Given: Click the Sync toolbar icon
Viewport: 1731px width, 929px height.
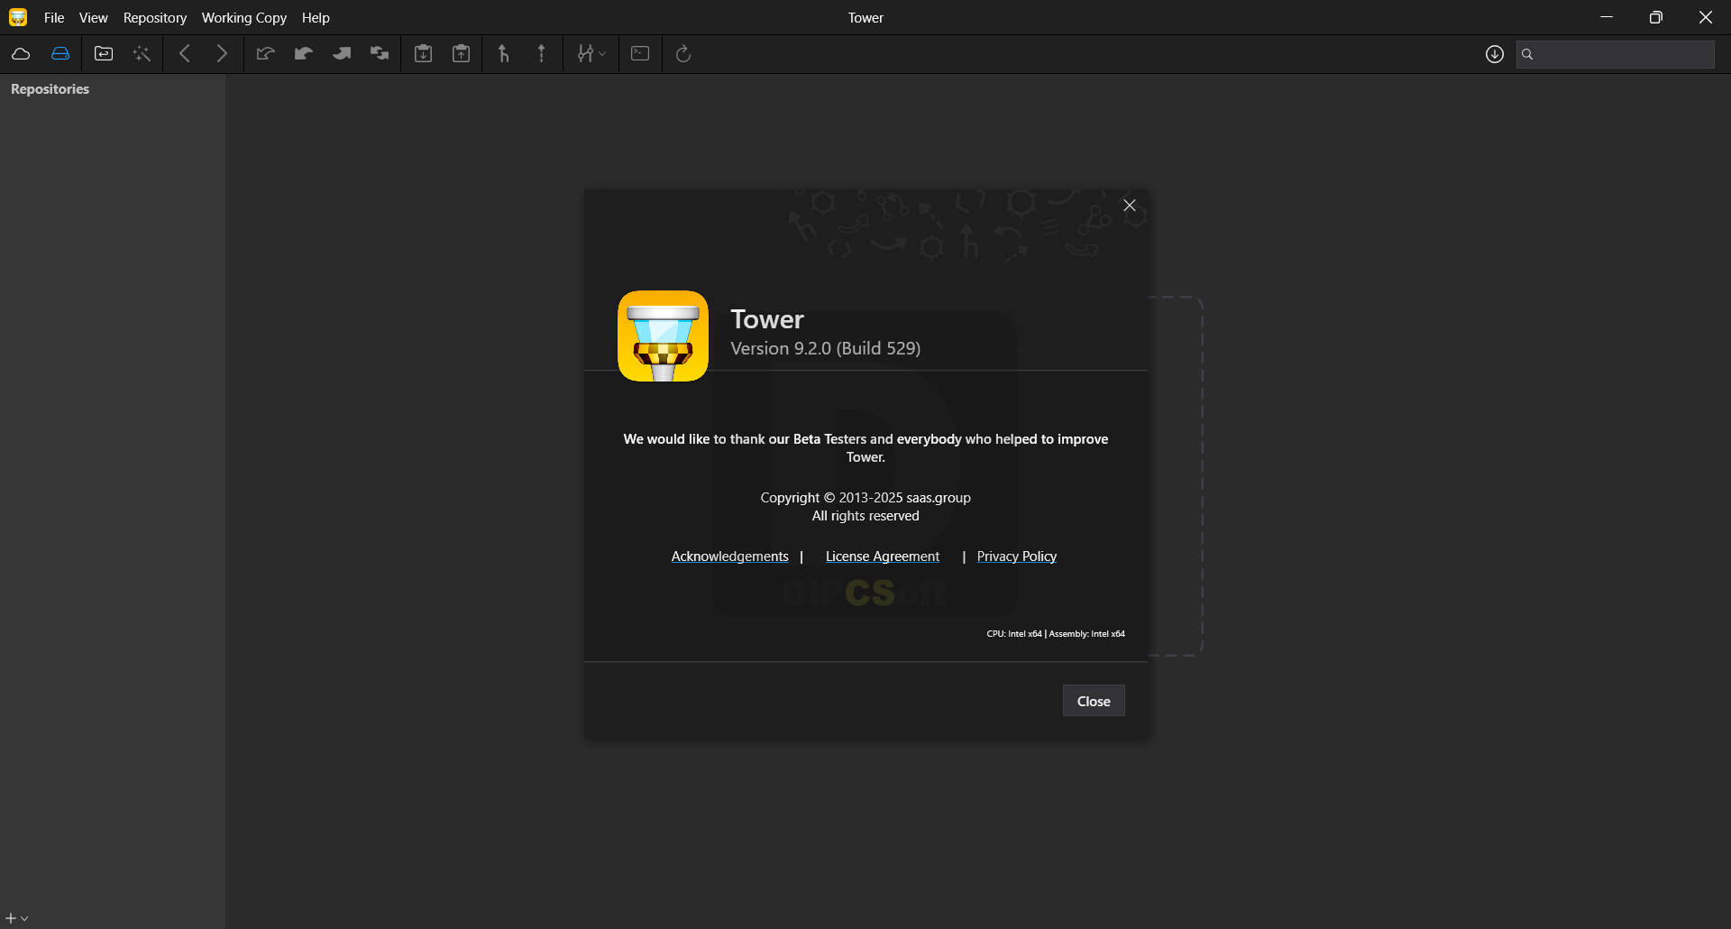Looking at the screenshot, I should 380,54.
